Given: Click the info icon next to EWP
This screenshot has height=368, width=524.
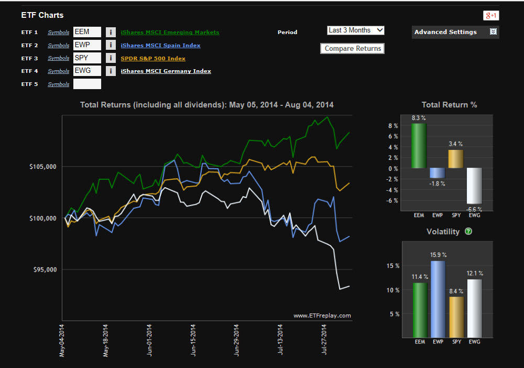Looking at the screenshot, I should [111, 45].
